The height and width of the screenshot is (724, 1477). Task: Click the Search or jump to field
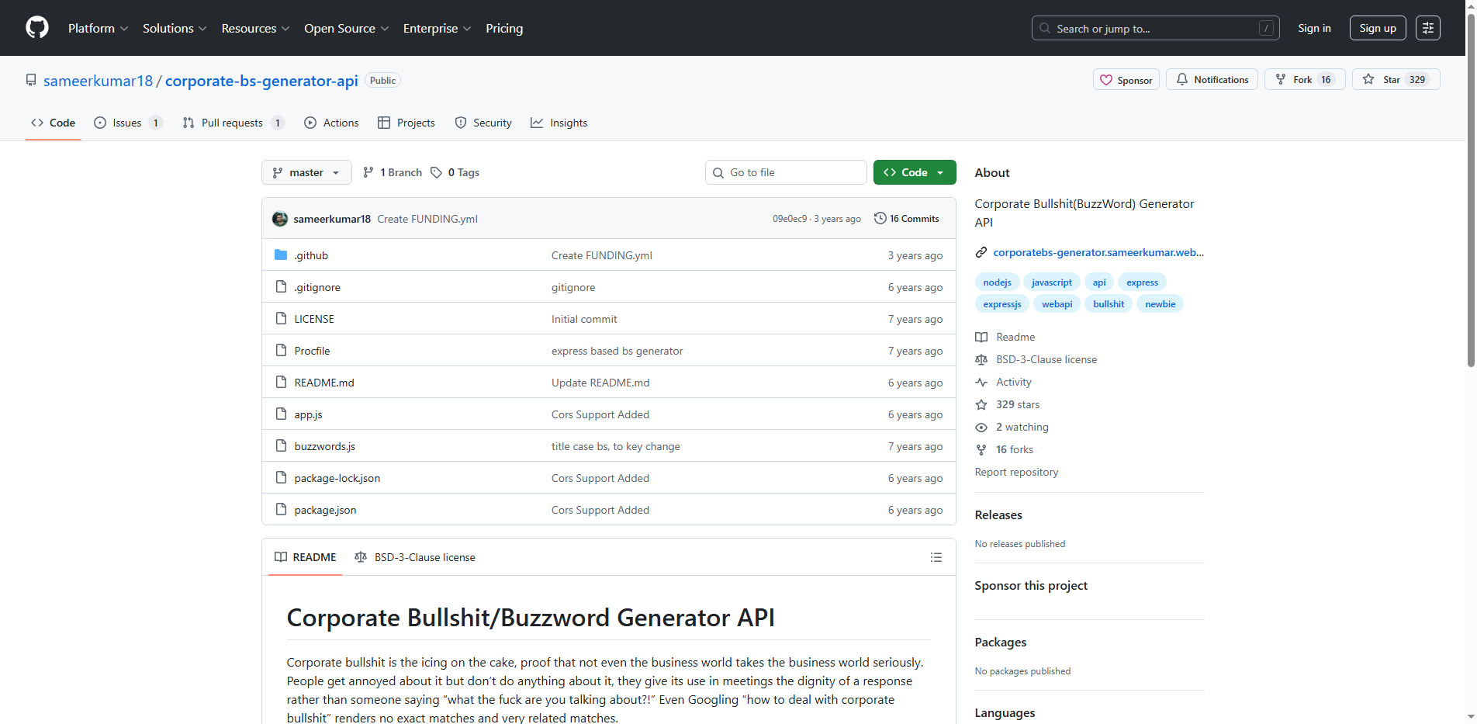coord(1155,28)
